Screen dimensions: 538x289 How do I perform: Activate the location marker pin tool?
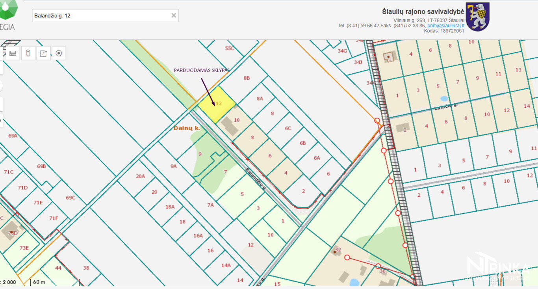tap(28, 53)
